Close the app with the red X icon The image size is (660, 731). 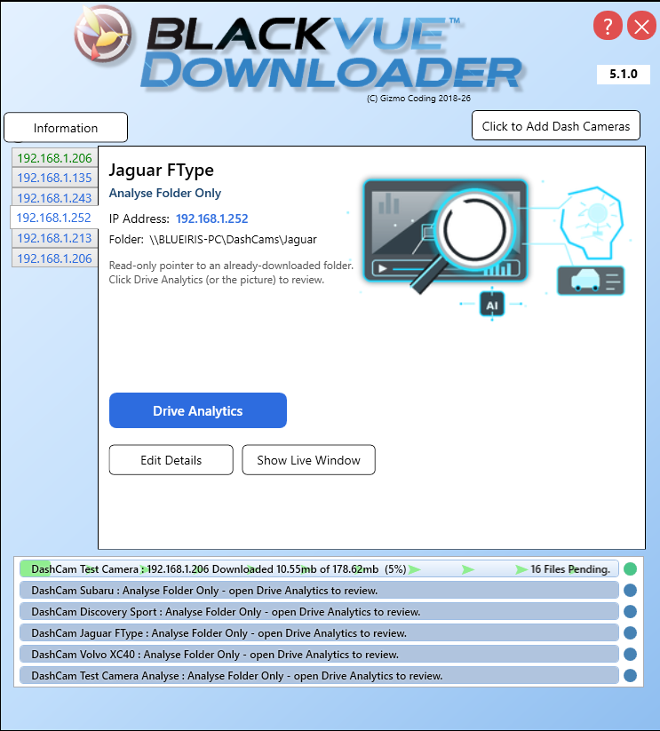click(642, 26)
